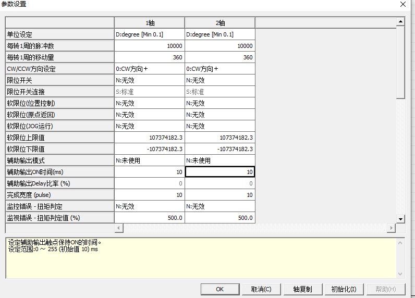Click 2轴 完成宽度 (pulse) value field
415x298 pixels.
(219, 195)
